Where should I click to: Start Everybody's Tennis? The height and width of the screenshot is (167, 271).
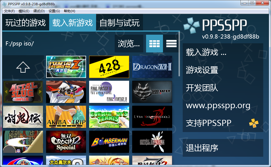tap(109, 117)
